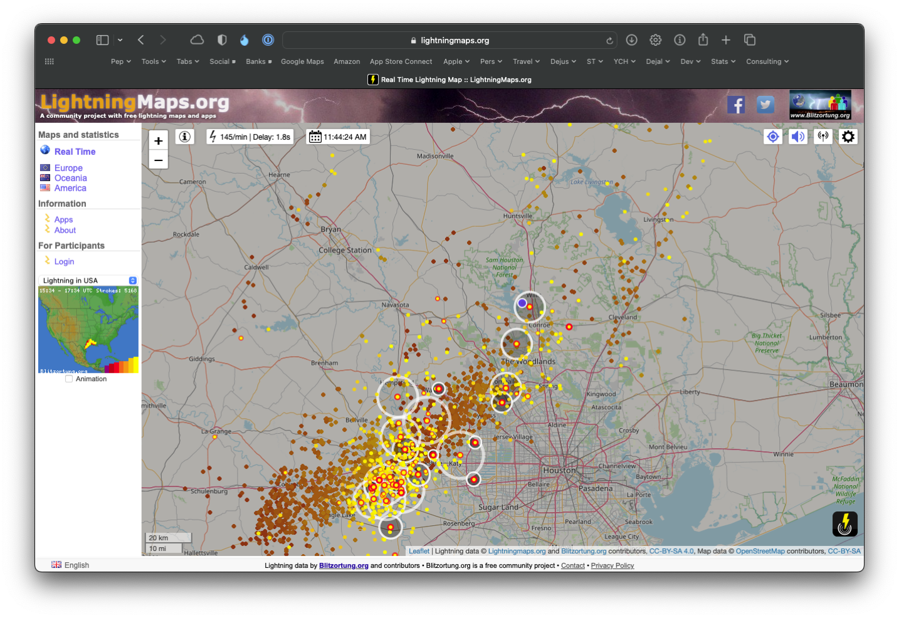Open the Amazon bookmark
Viewport: 899px width, 618px height.
pyautogui.click(x=347, y=61)
